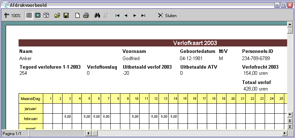Image resolution: width=295 pixels, height=138 pixels.
Task: Click the value 254 under Tegoed verlofuren
Action: [x=23, y=73]
